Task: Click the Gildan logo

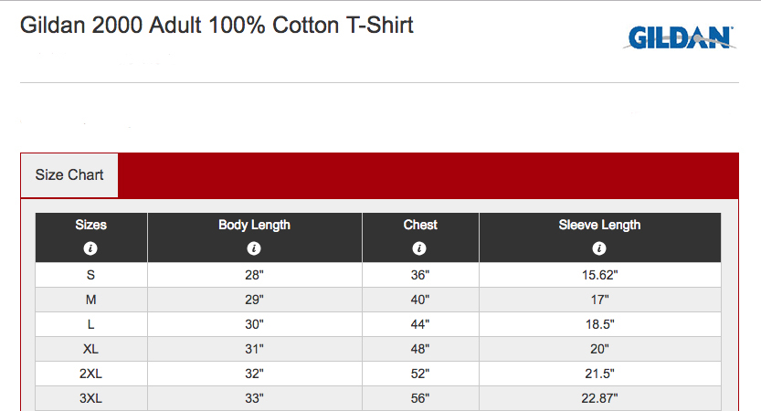Action: (x=680, y=37)
